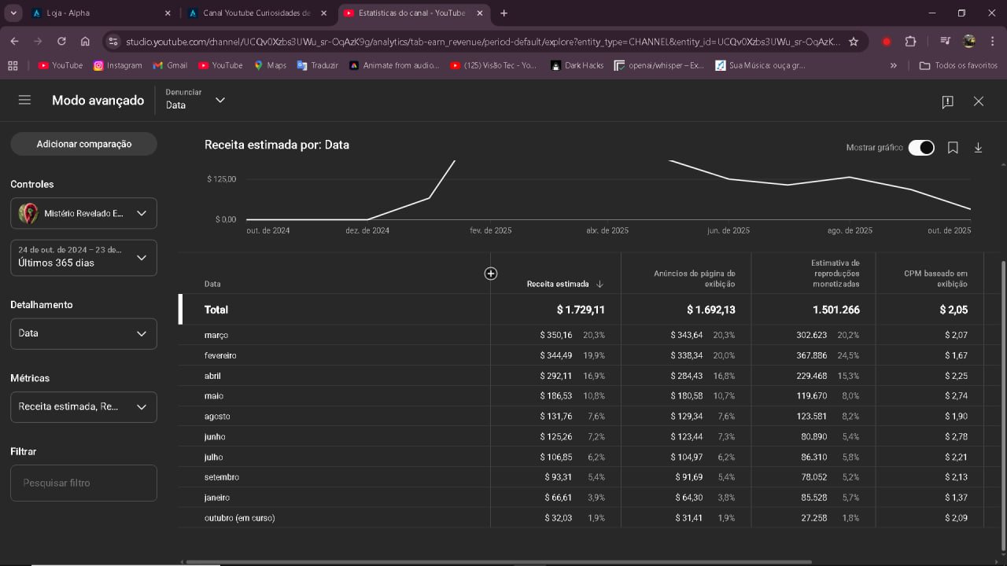The width and height of the screenshot is (1007, 566).
Task: Toggle the Mostrar gráfico switch off
Action: click(x=920, y=148)
